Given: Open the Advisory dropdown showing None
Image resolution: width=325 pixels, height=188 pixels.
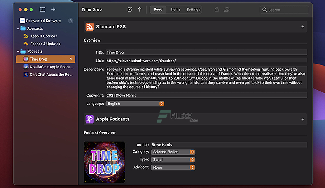Looking at the screenshot, I should click(173, 167).
